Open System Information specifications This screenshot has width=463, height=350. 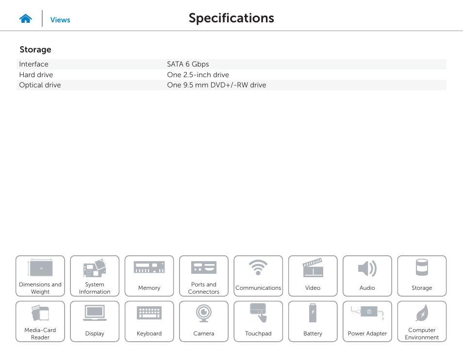[x=95, y=276]
